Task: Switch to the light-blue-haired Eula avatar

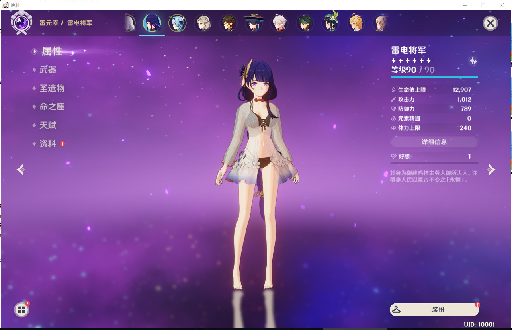Action: [x=178, y=23]
